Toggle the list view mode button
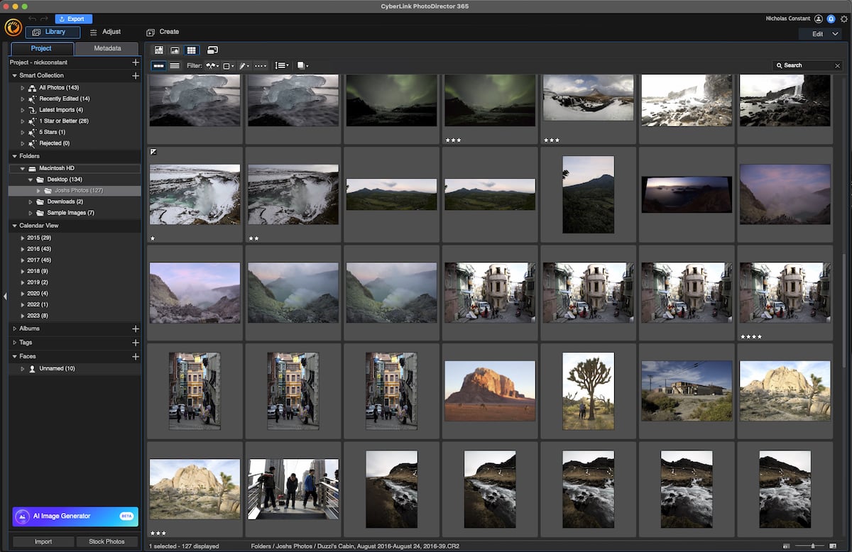 click(x=174, y=66)
